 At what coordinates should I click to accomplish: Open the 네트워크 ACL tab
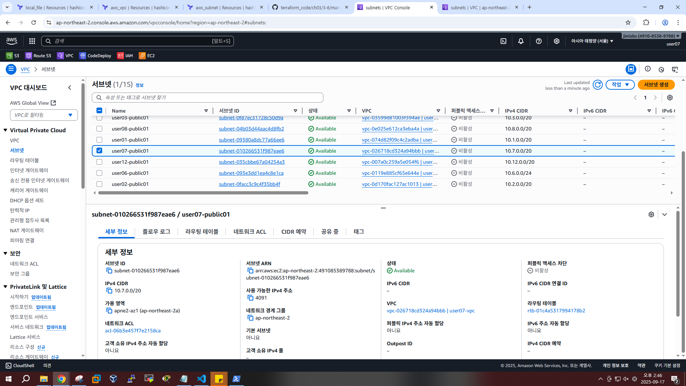point(250,232)
